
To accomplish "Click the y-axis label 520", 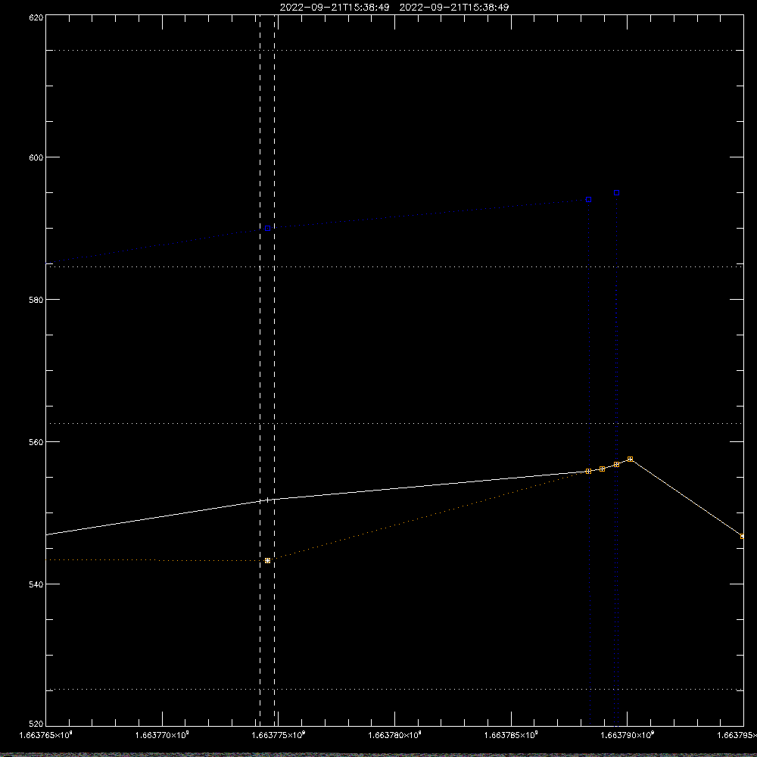I will click(x=36, y=724).
